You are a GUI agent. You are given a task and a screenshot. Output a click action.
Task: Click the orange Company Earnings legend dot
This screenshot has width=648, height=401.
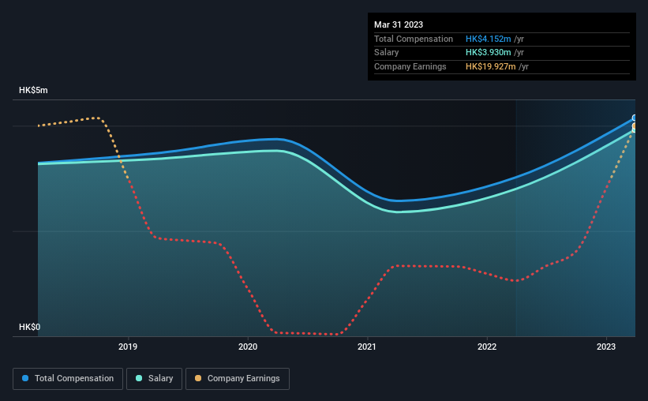198,378
